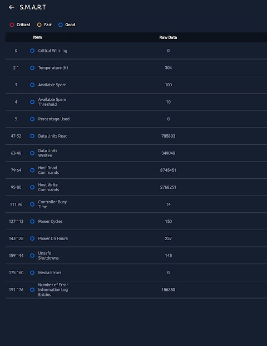Click status circle beside Temperature (K)
The image size is (267, 346).
pos(32,68)
